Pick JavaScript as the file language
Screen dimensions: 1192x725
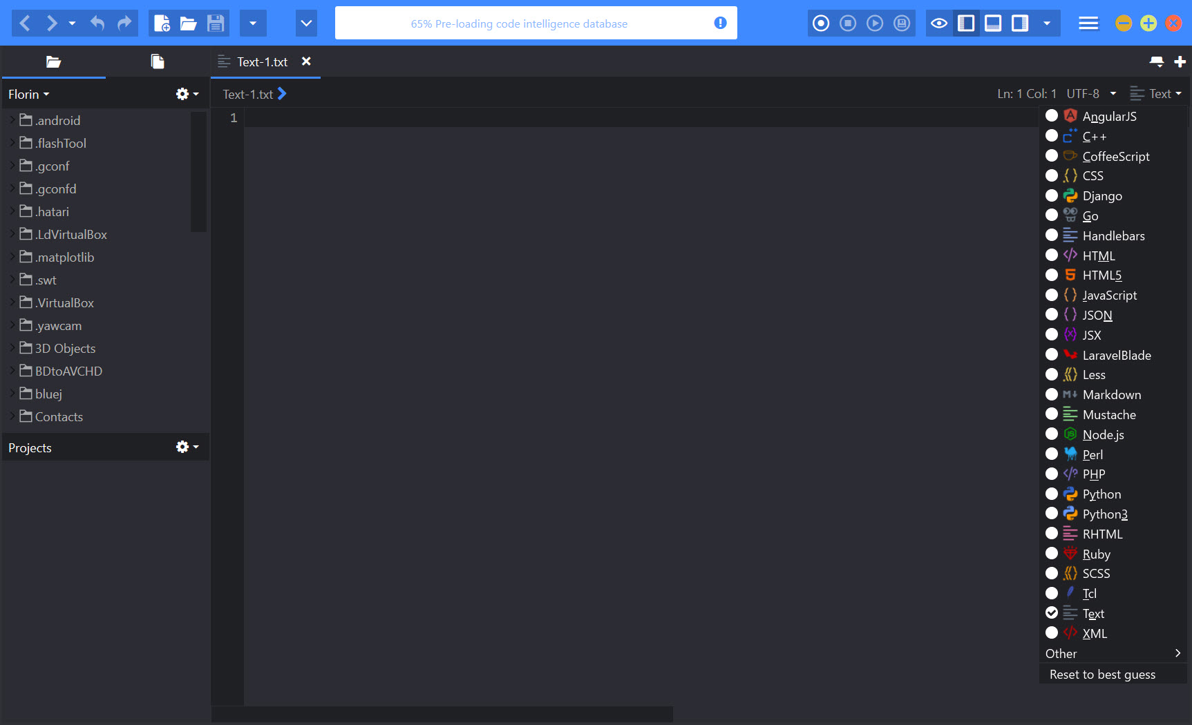coord(1113,296)
